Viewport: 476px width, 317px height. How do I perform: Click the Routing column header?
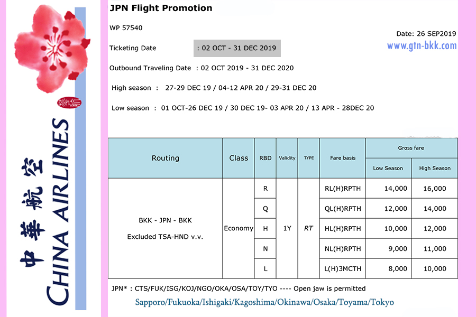(x=165, y=158)
